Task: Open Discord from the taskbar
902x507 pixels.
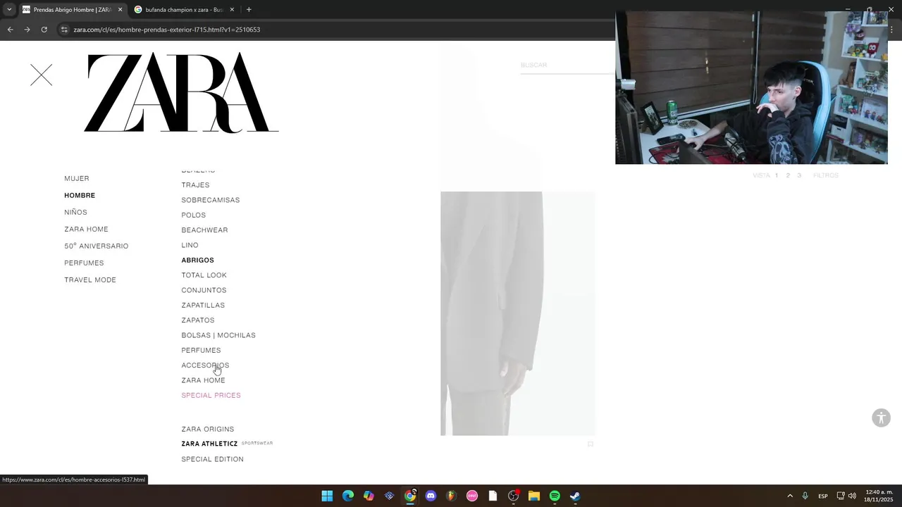Action: tap(431, 496)
